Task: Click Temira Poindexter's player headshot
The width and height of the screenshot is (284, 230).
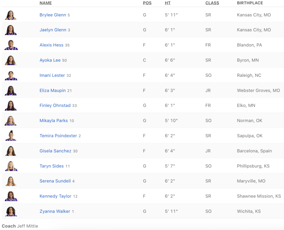Action: 11,136
